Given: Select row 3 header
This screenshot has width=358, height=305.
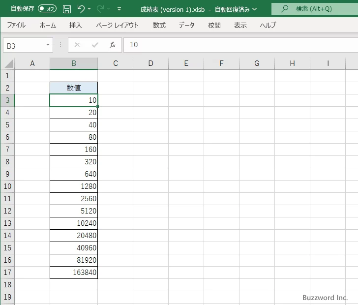Looking at the screenshot, I should point(7,100).
